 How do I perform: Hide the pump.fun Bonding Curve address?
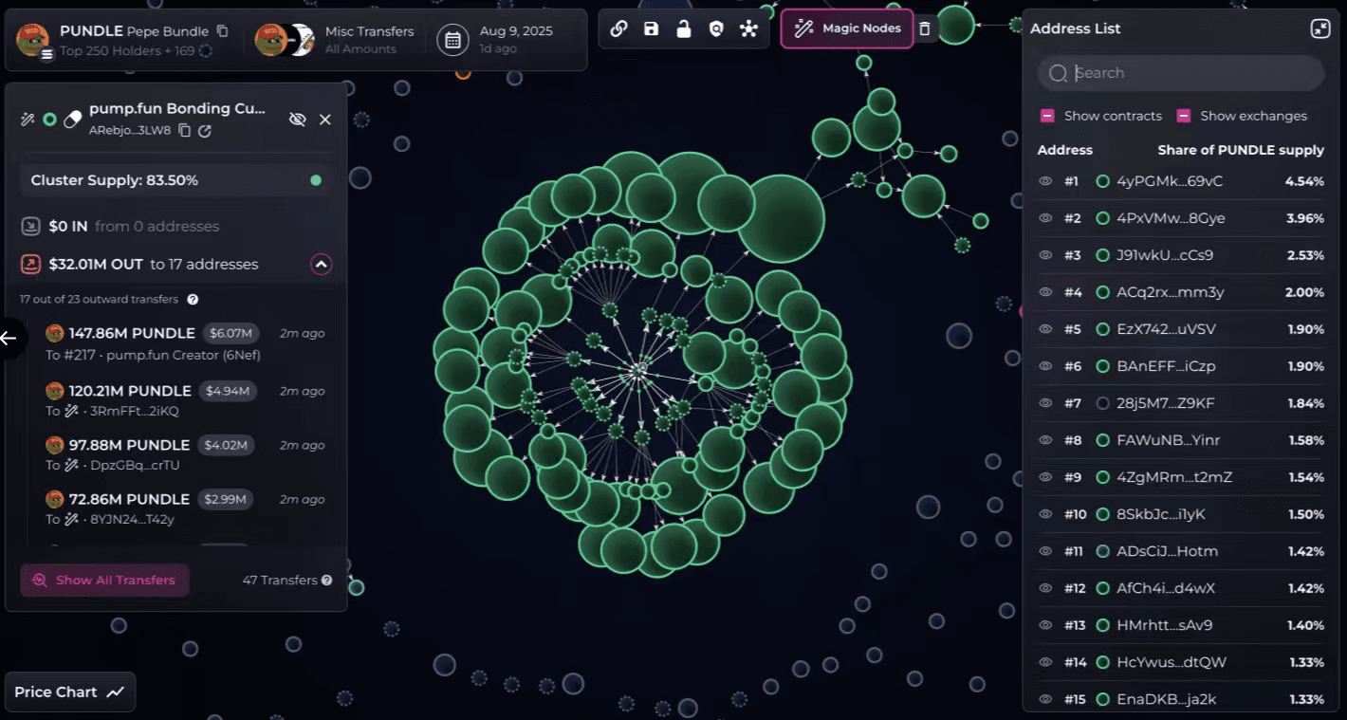(x=297, y=120)
